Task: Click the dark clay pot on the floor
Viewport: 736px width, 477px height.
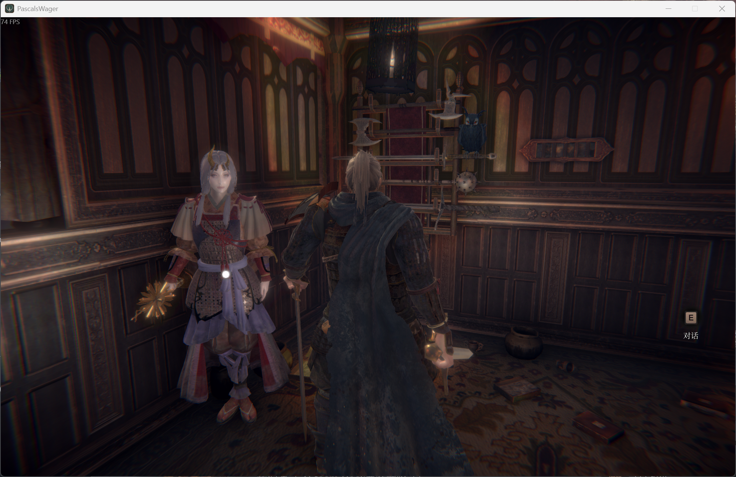Action: [523, 342]
